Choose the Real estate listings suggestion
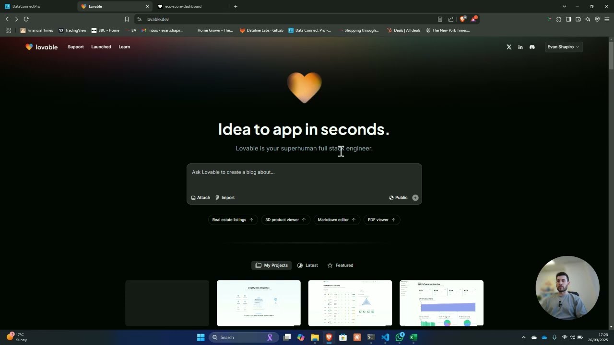Screen dimensions: 614x345 point(233,219)
